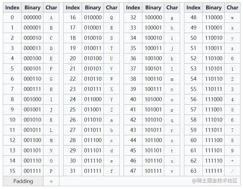Select binary value 101010
The height and width of the screenshot is (189, 243).
(153, 120)
